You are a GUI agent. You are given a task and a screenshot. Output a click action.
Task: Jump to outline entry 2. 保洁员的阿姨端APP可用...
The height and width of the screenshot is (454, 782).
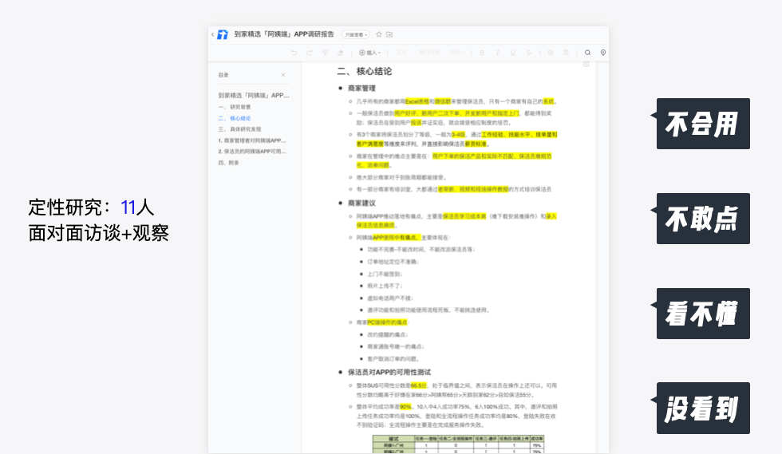pos(252,151)
